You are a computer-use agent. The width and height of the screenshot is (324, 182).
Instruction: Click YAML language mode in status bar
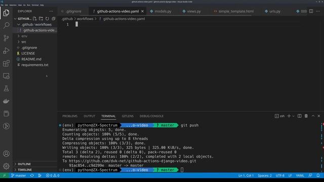[x=300, y=175]
